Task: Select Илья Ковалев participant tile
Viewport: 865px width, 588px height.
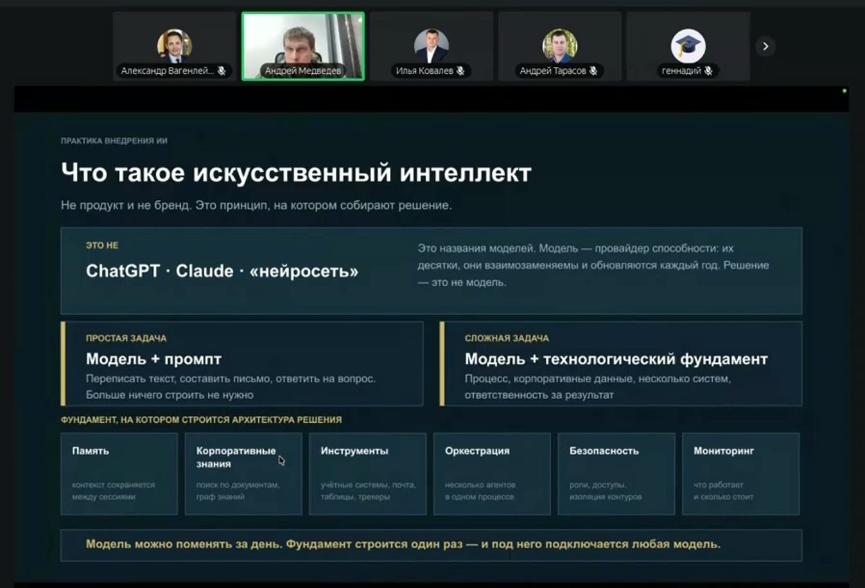Action: [x=432, y=46]
